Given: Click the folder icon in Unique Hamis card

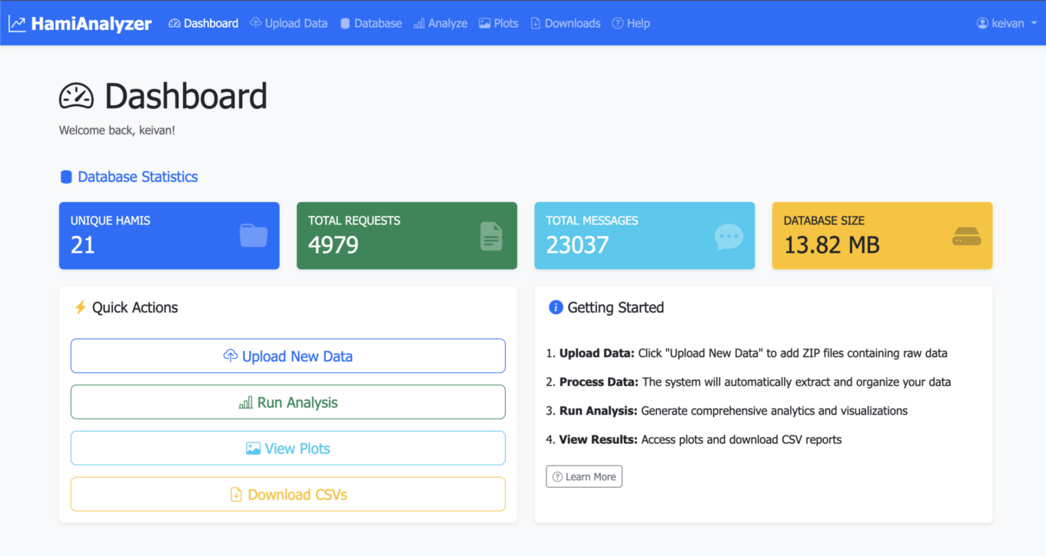Looking at the screenshot, I should click(x=254, y=236).
